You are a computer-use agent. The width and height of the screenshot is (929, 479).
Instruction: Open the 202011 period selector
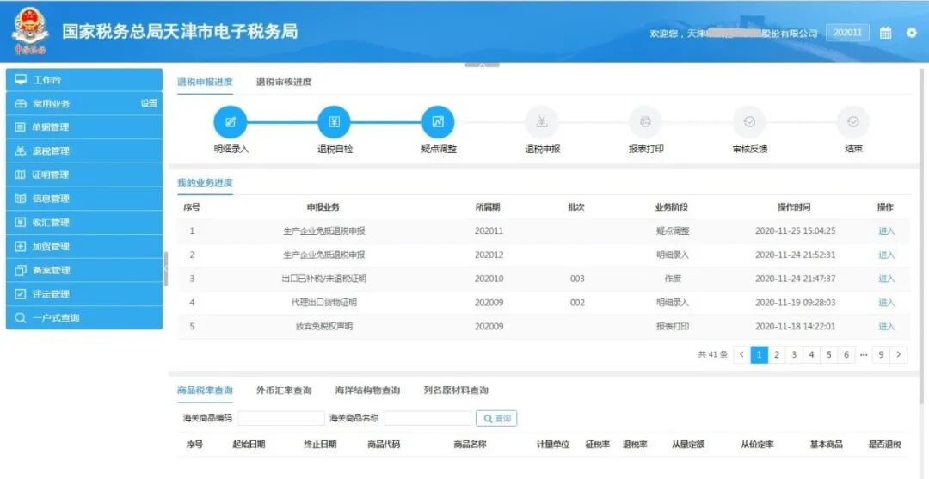pyautogui.click(x=848, y=33)
